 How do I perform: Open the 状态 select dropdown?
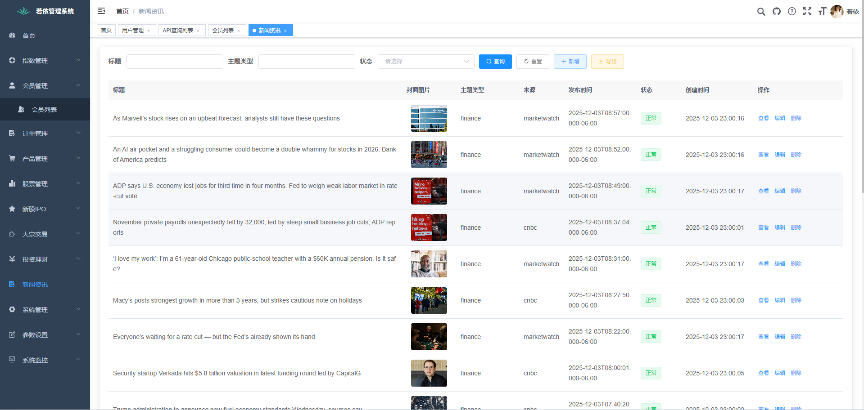point(425,62)
